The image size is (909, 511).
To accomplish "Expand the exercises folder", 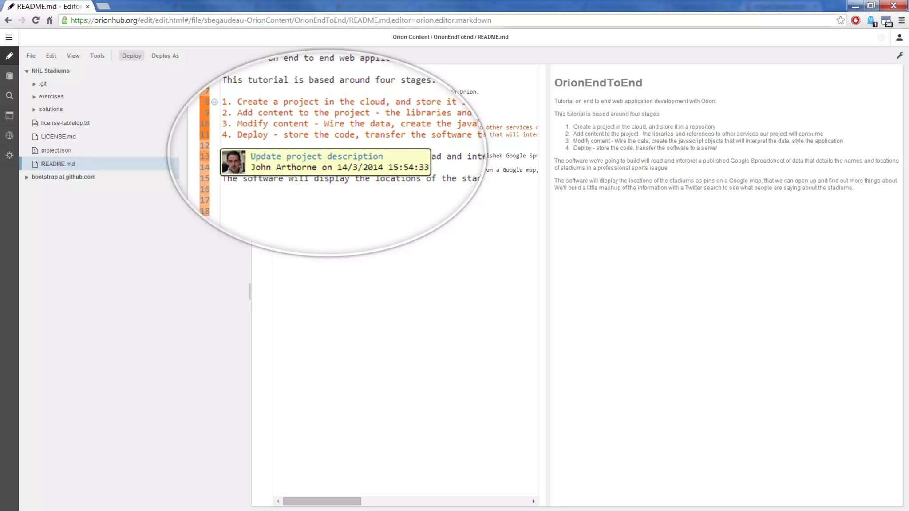I will [x=34, y=97].
